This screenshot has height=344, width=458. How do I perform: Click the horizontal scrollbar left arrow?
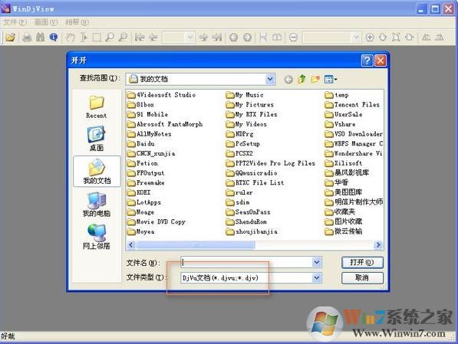pos(131,245)
